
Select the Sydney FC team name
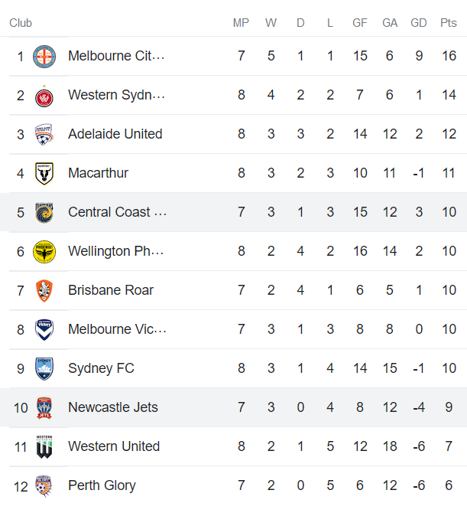coord(101,368)
